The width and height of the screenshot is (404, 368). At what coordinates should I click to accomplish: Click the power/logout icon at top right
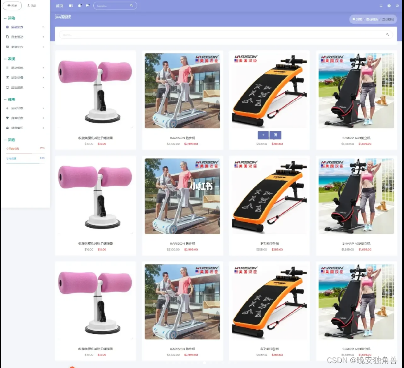(x=397, y=6)
